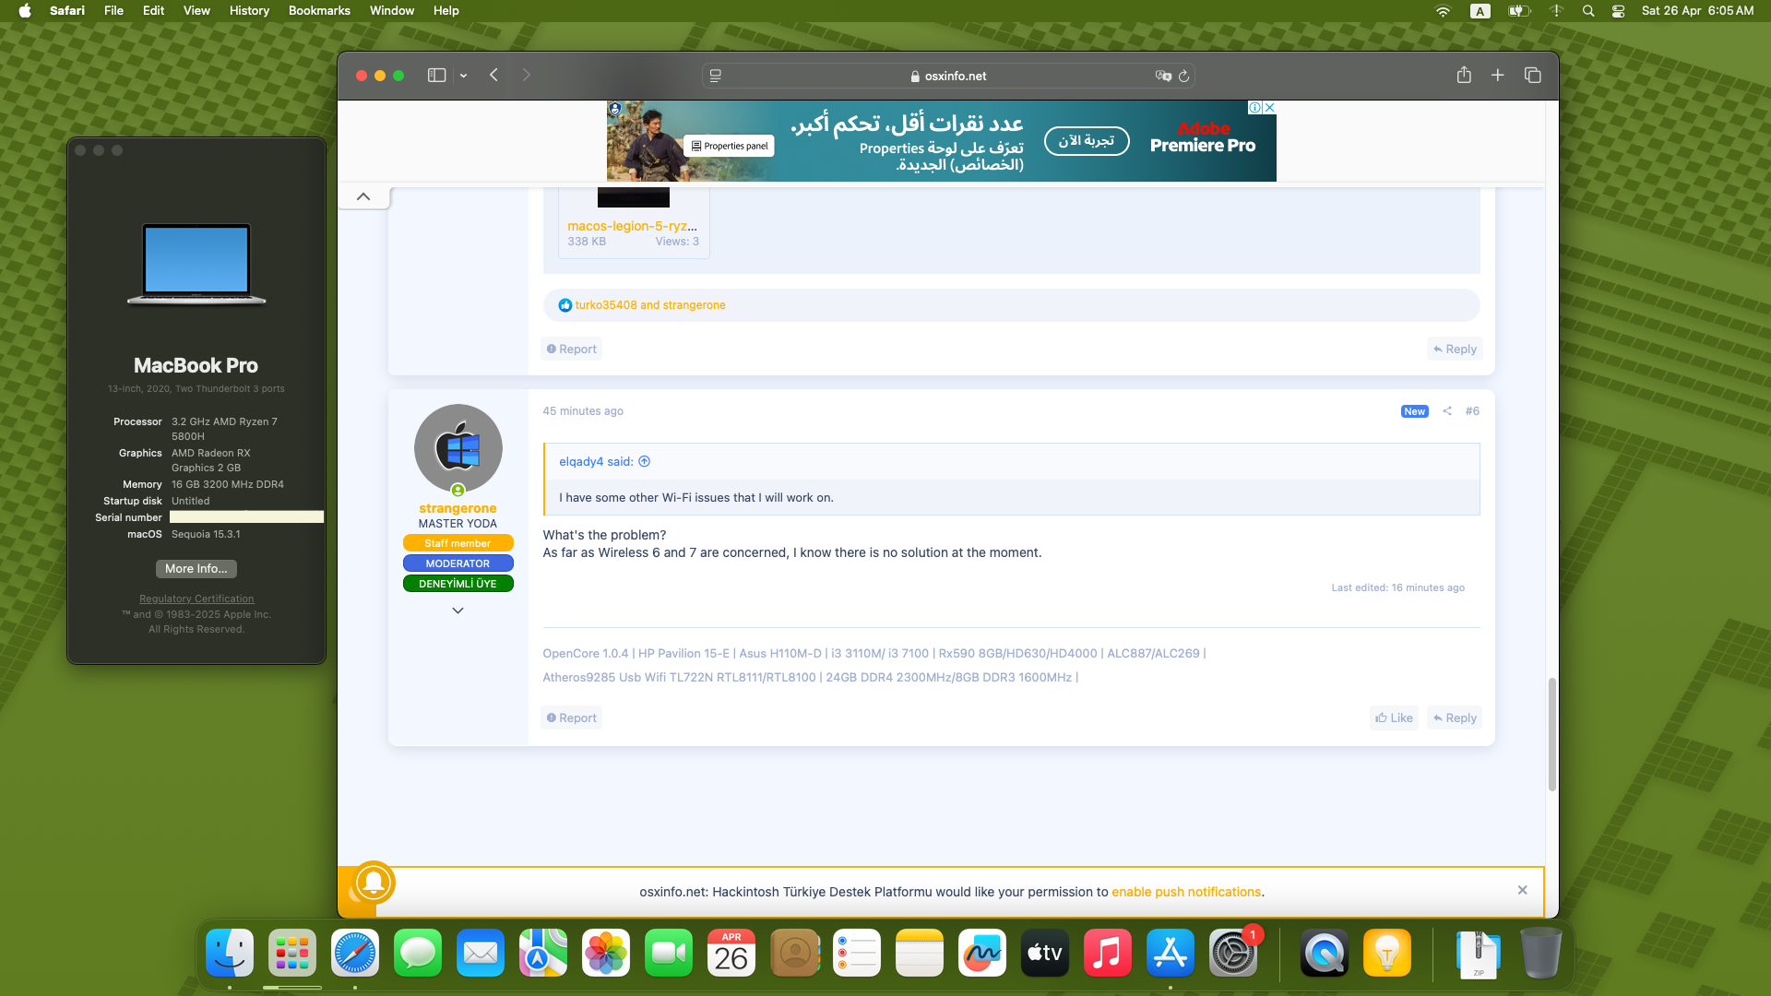Click Safari's Share toolbar icon

(1464, 76)
